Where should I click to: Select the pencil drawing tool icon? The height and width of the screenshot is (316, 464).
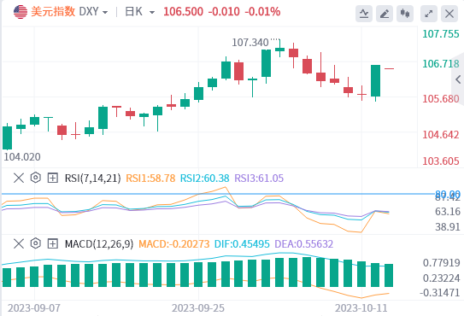pos(384,14)
